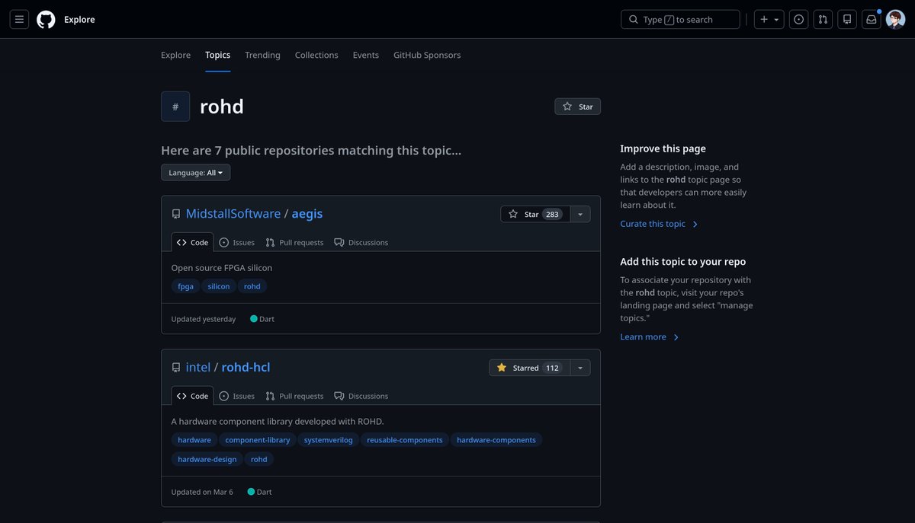Click the rohd-hcl repository book icon
Screen dimensions: 915x523
176,368
